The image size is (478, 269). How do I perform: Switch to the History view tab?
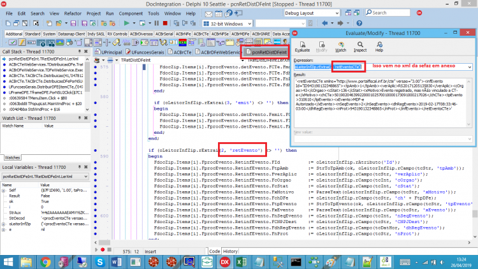click(x=230, y=251)
